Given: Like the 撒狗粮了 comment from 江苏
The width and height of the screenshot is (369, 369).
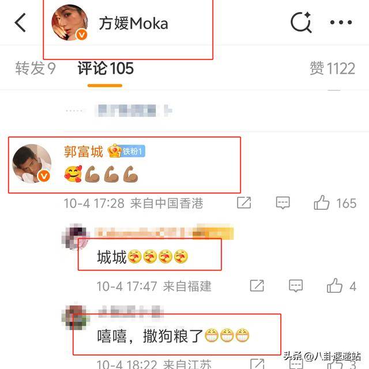Looking at the screenshot, I should coord(334,364).
